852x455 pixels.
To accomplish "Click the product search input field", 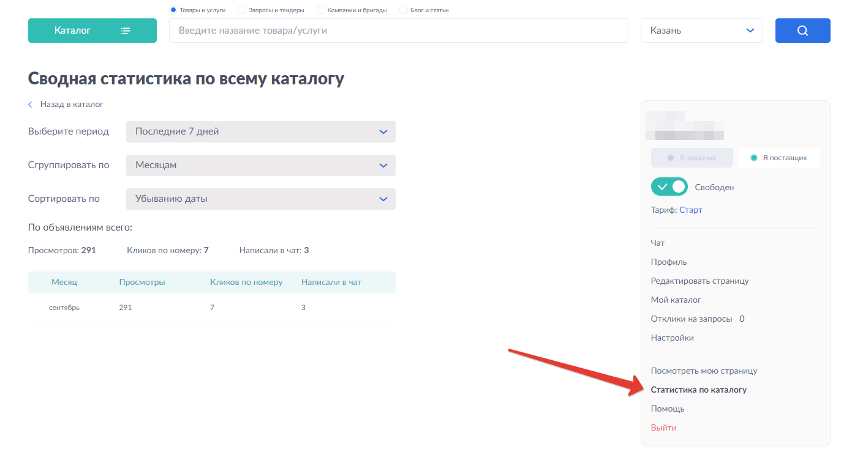I will [x=398, y=31].
